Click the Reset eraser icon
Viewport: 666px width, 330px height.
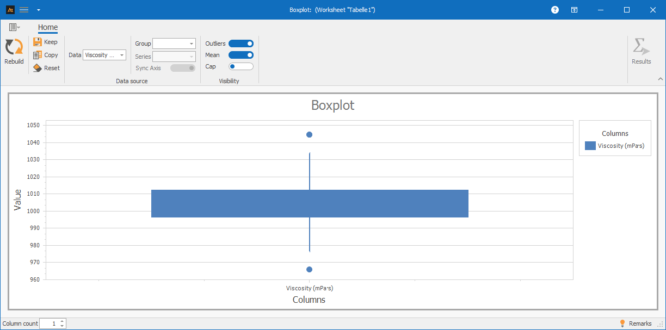(38, 68)
